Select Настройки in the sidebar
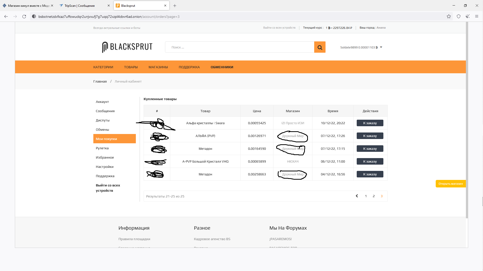The height and width of the screenshot is (271, 483). 114,167
